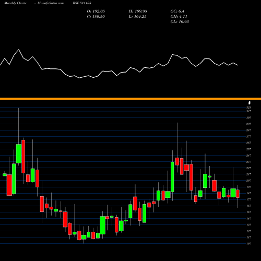The width and height of the screenshot is (261, 261).
Task: Click the low value L: 164.25
Action: click(137, 17)
